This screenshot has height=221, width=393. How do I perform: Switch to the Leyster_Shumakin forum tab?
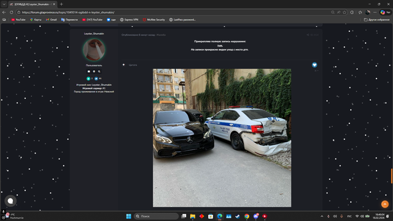[33, 4]
